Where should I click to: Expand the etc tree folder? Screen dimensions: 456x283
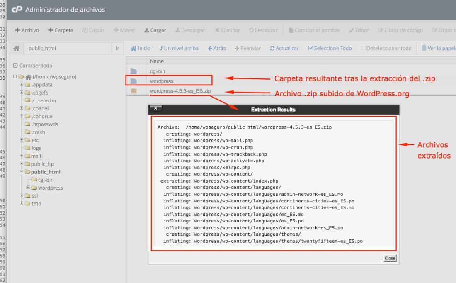21,140
